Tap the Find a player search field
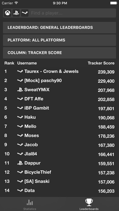 click(73, 13)
